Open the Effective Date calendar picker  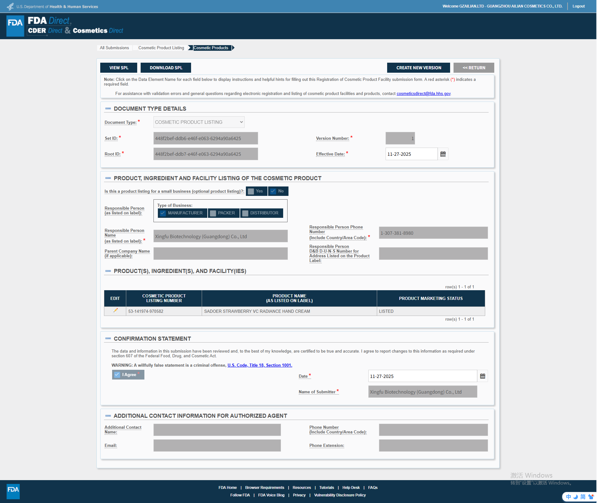(443, 154)
